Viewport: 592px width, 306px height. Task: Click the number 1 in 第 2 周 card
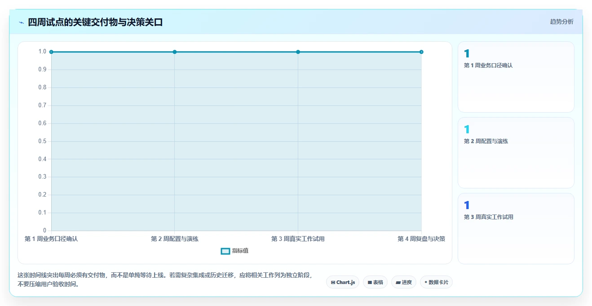click(467, 130)
